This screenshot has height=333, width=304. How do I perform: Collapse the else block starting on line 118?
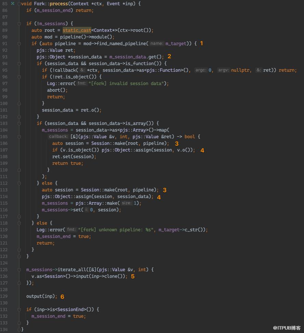click(19, 223)
